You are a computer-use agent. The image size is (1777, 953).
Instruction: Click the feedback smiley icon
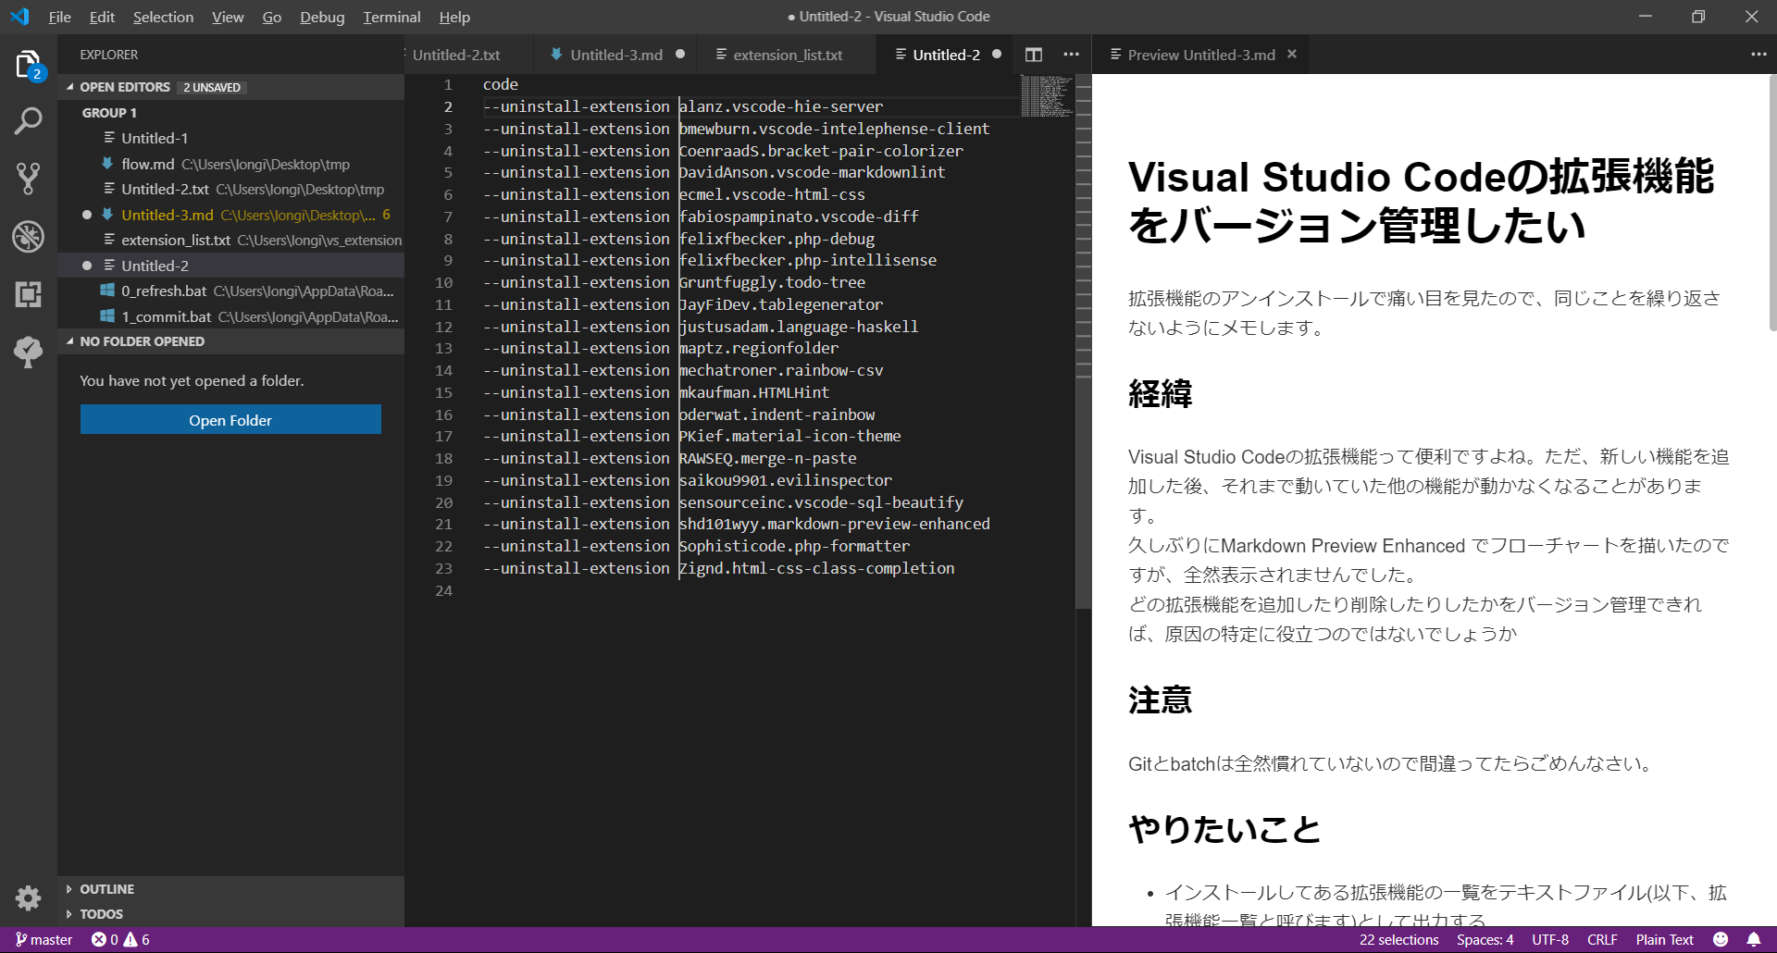coord(1721,939)
